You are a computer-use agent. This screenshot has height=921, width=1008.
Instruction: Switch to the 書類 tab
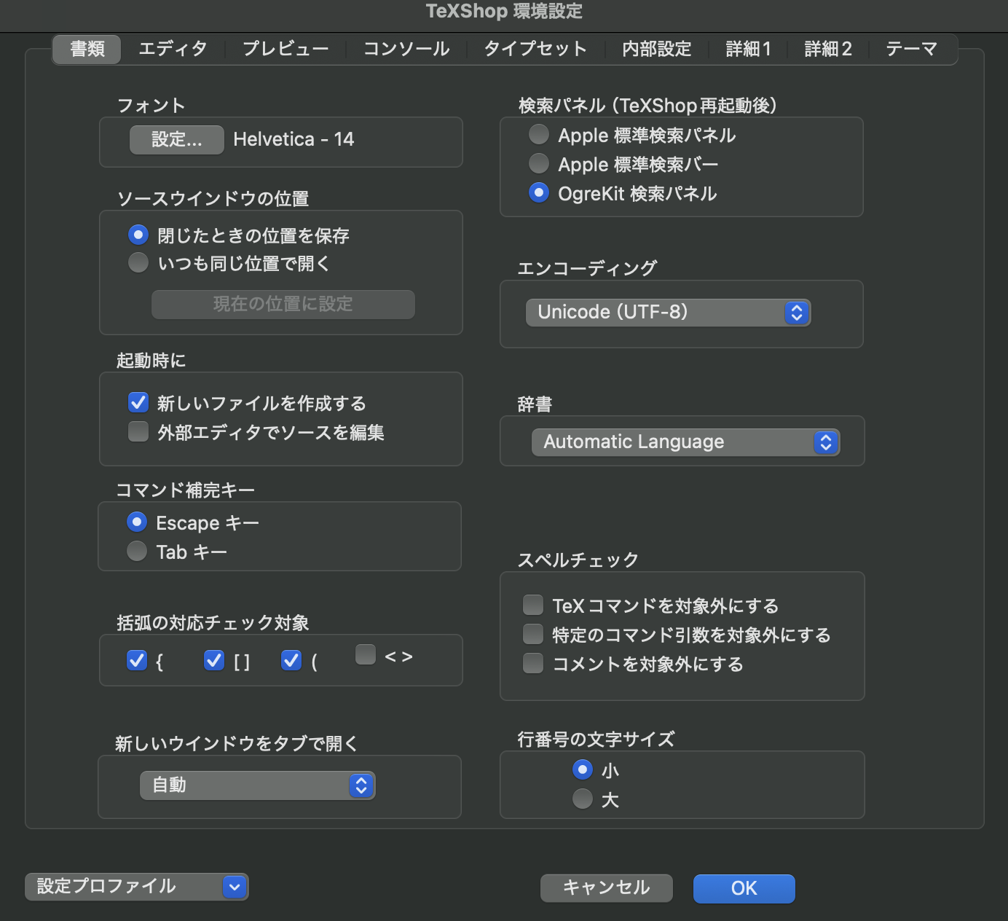tap(87, 49)
